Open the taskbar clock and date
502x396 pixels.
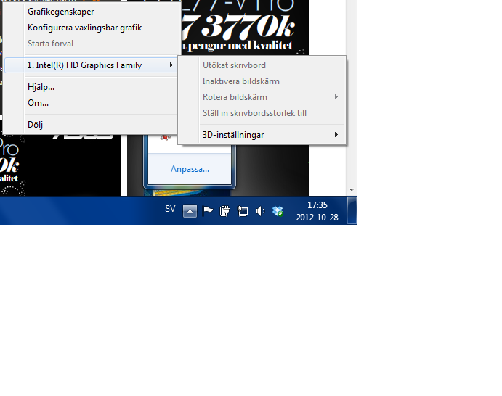[317, 211]
